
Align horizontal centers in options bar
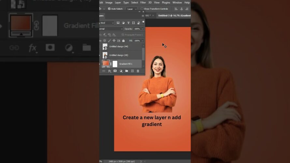tap(181, 9)
